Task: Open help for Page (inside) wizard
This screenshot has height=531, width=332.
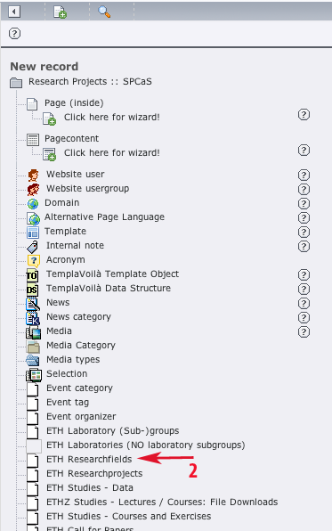Action: tap(304, 114)
